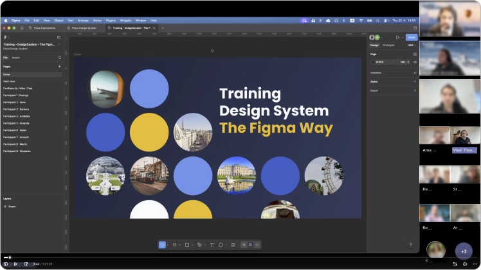Image resolution: width=481 pixels, height=270 pixels.
Task: Switch to Dev Mode toggle in toolbar
Action: (x=257, y=245)
